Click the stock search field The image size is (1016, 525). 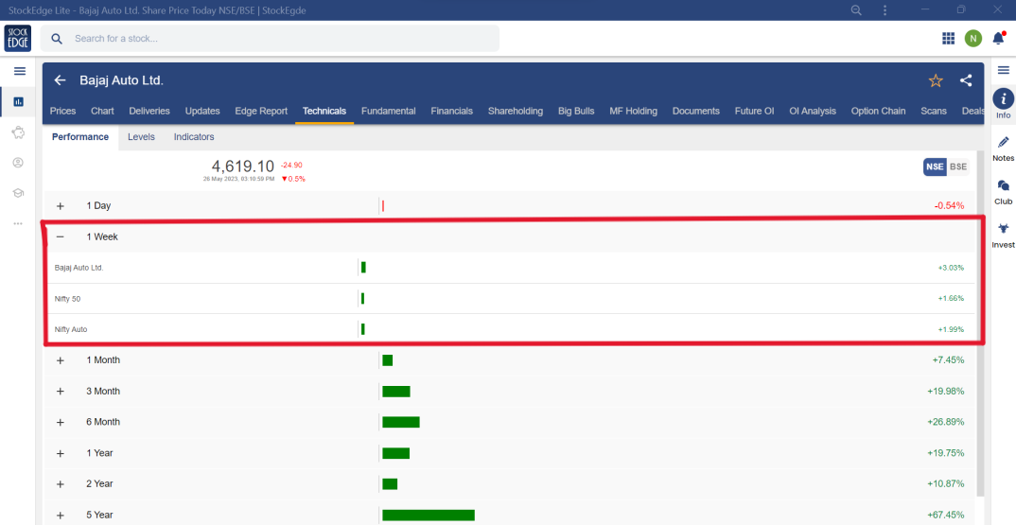274,39
